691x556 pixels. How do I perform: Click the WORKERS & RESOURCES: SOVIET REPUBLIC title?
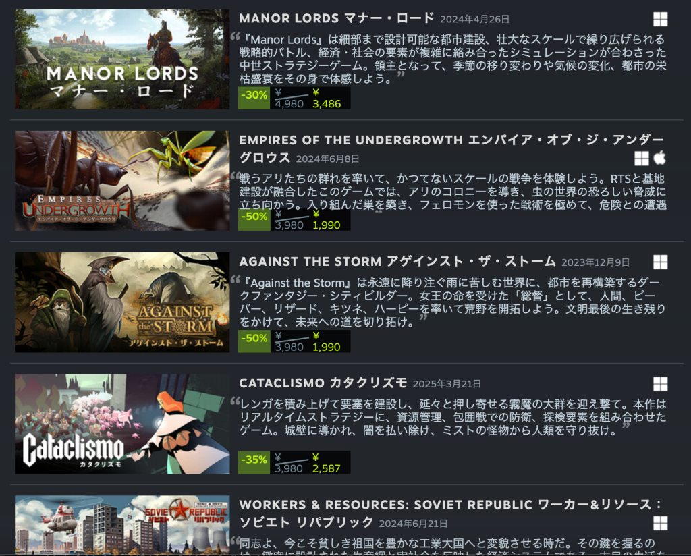coord(450,513)
